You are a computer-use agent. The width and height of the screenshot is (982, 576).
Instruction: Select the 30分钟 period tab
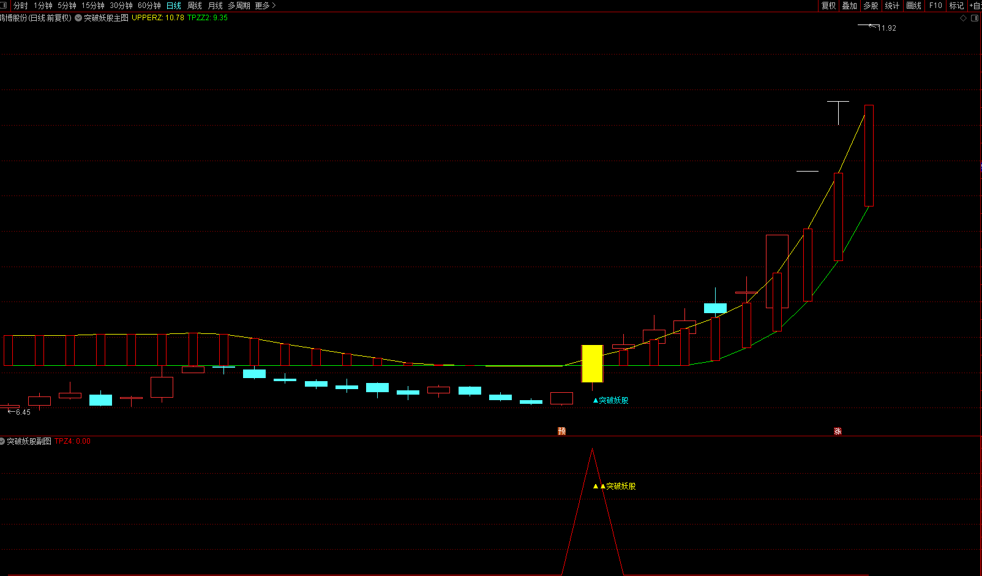[121, 6]
